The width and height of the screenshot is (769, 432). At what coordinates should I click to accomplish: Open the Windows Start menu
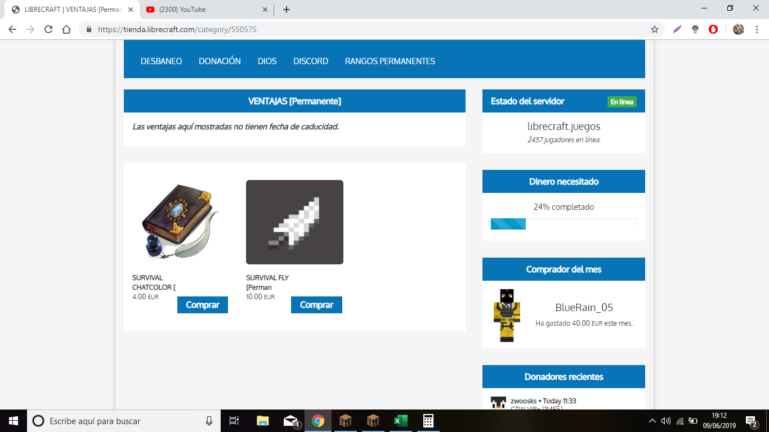[x=14, y=421]
